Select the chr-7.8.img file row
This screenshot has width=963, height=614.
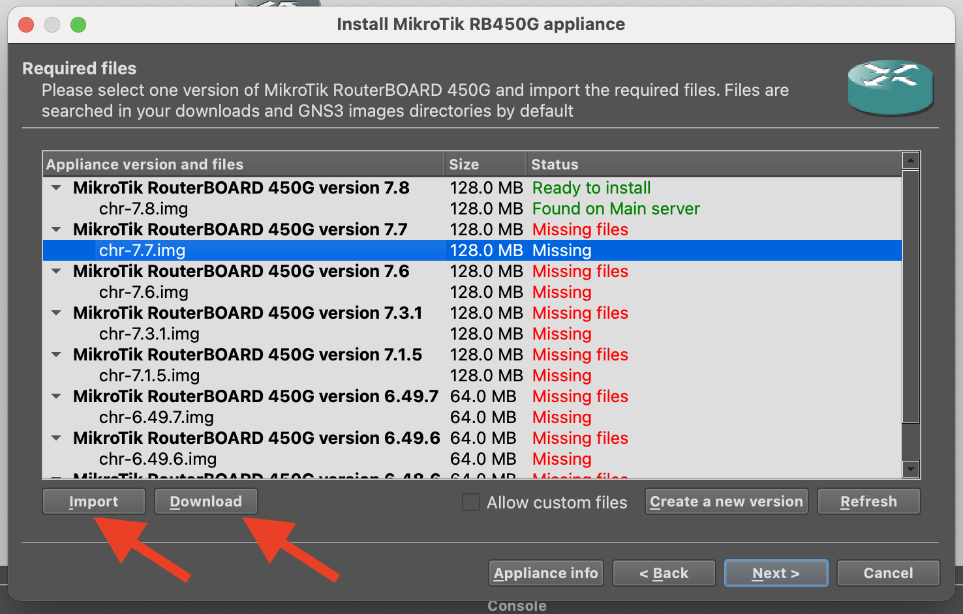[144, 209]
